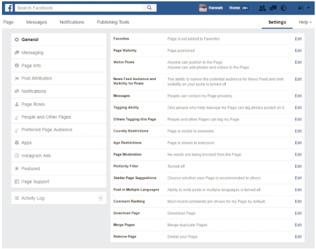This screenshot has width=316, height=249.
Task: Click the Activity Log exit arrow icon
Action: pyautogui.click(x=100, y=198)
